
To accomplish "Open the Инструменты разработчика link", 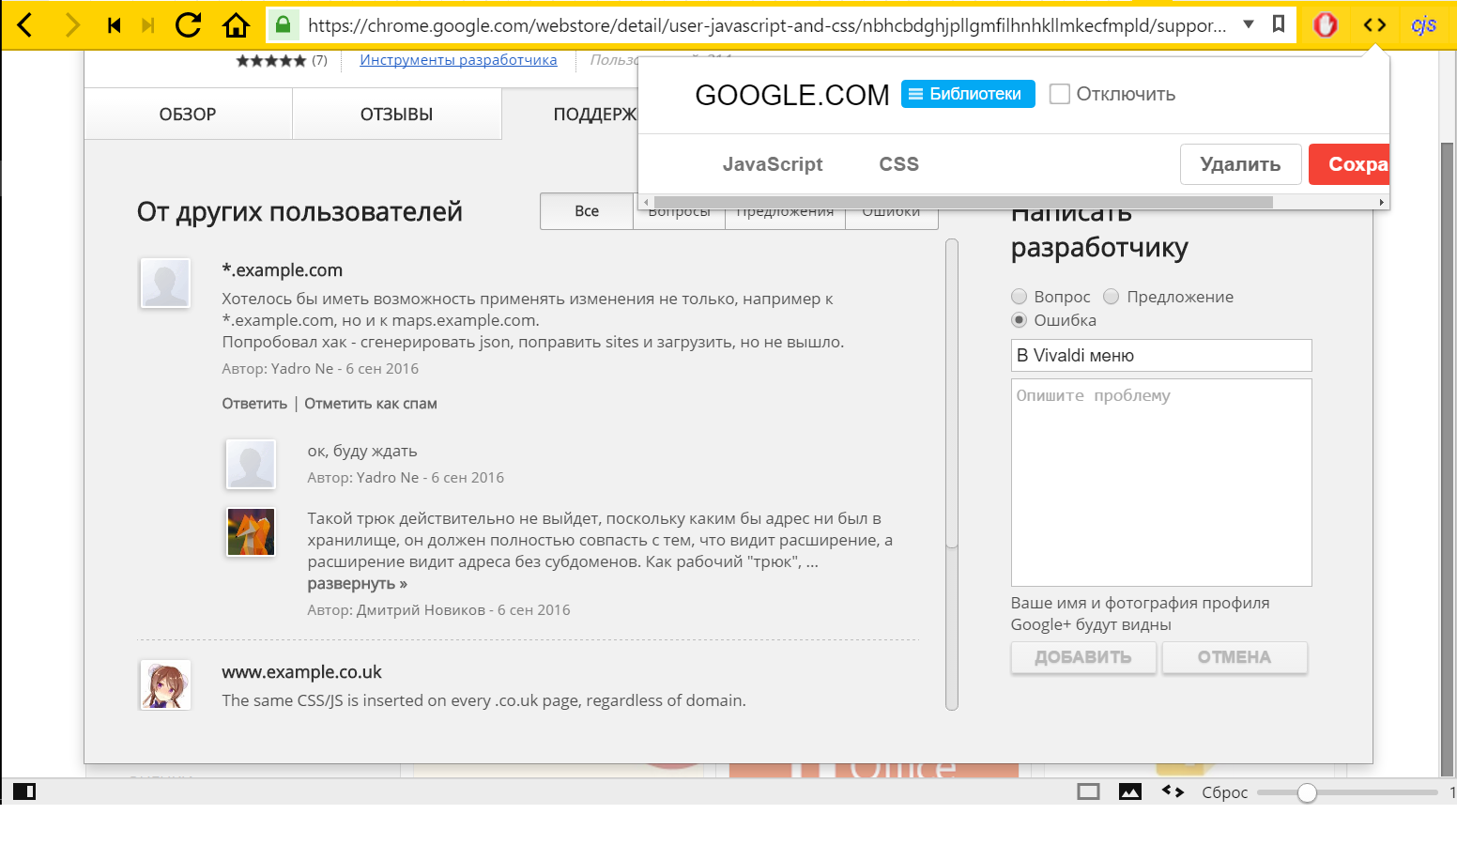I will tap(458, 60).
